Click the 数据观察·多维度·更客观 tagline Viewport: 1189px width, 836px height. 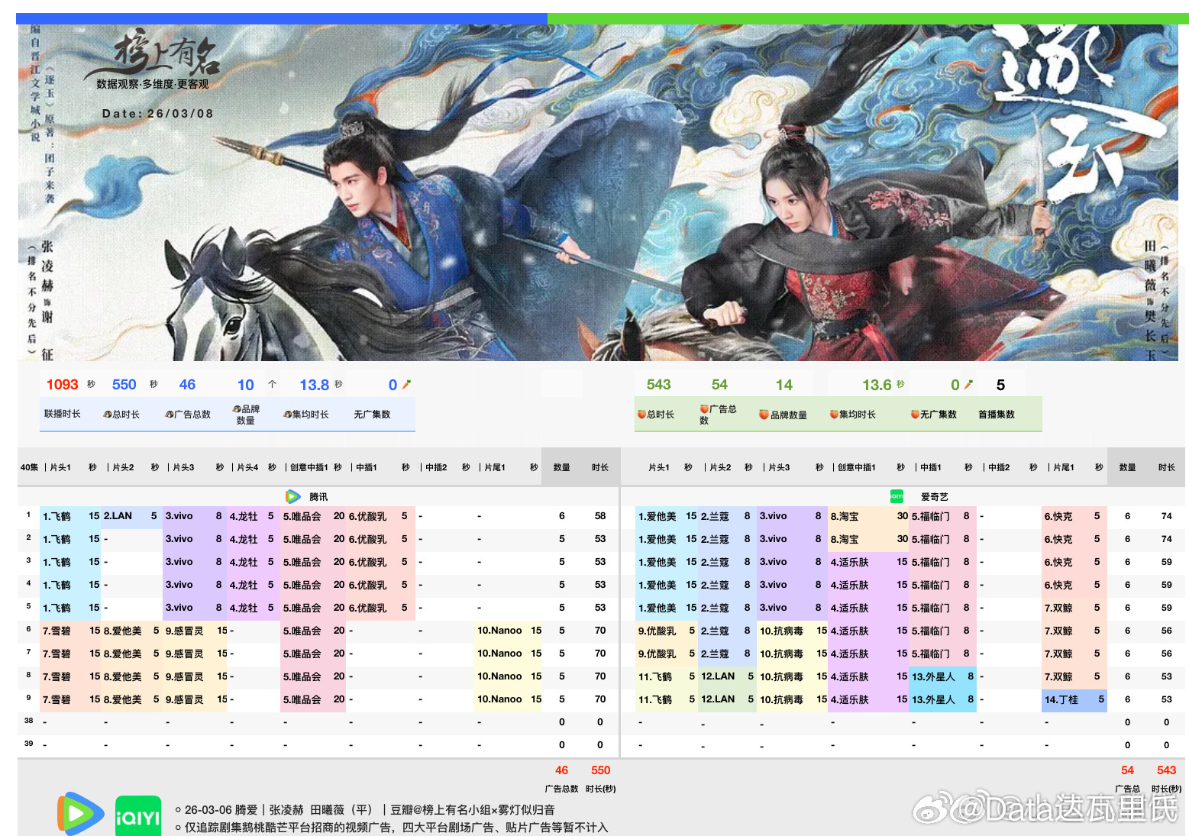click(x=153, y=84)
